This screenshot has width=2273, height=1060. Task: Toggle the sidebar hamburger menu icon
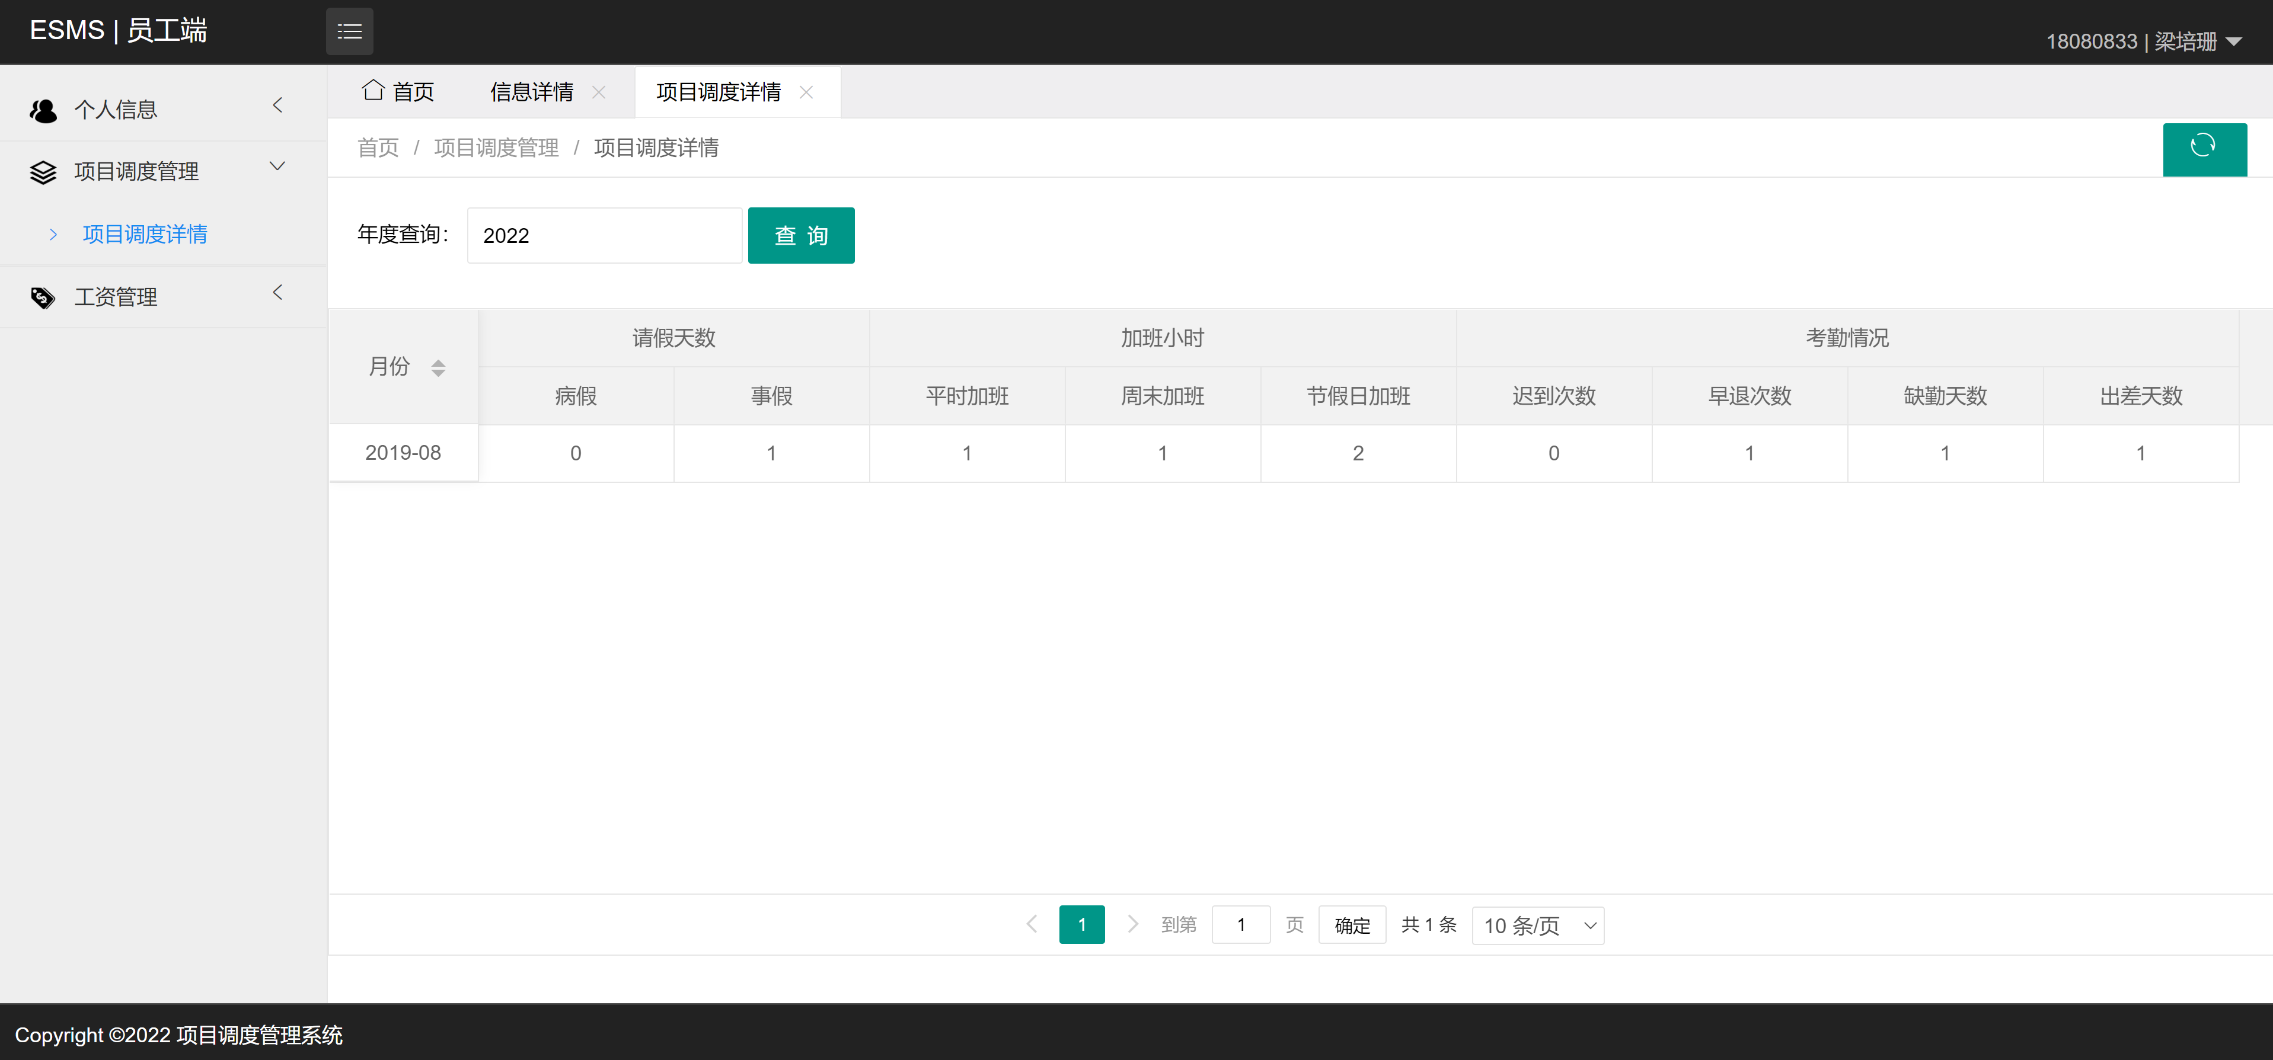pos(349,32)
